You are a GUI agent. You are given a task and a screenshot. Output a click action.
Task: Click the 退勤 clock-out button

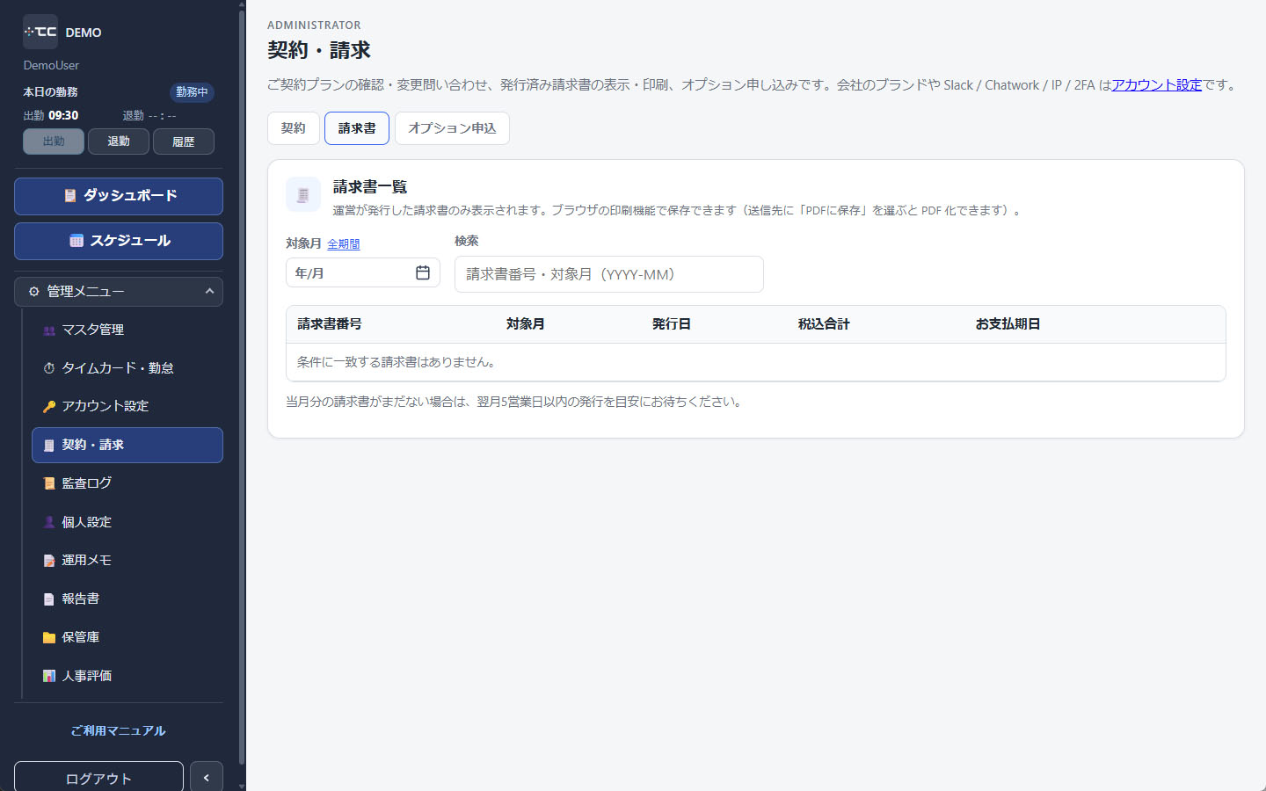(x=119, y=142)
